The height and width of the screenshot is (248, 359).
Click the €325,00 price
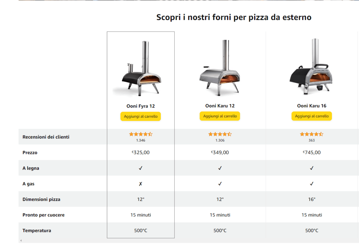(x=141, y=152)
